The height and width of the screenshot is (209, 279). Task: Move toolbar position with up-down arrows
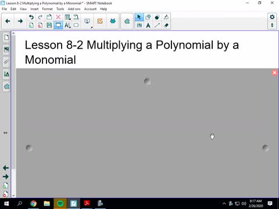coord(272,25)
